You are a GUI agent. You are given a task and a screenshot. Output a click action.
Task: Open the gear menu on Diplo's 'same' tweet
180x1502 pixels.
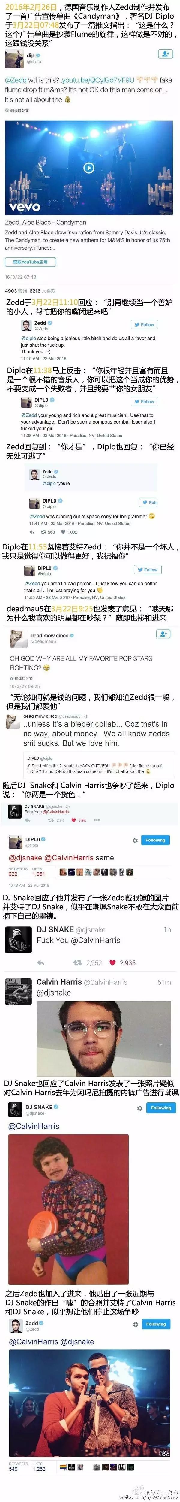point(135,840)
